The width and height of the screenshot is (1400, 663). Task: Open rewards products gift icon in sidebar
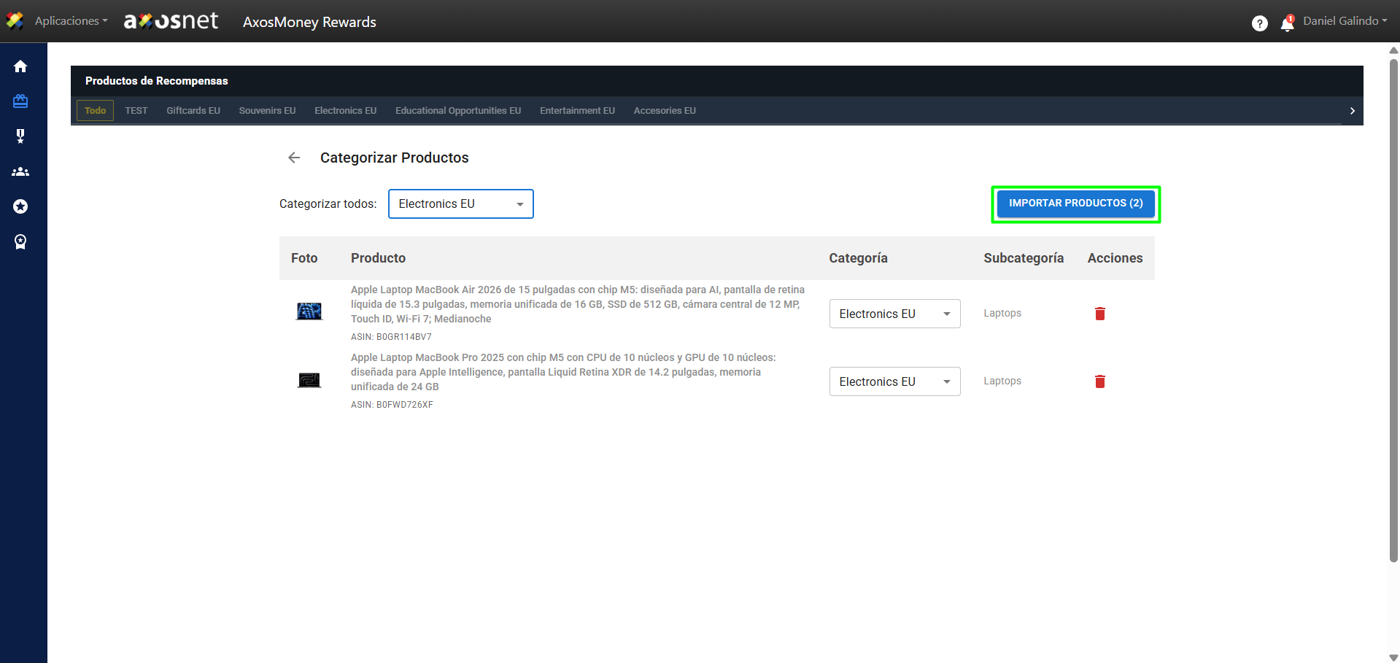click(x=20, y=101)
